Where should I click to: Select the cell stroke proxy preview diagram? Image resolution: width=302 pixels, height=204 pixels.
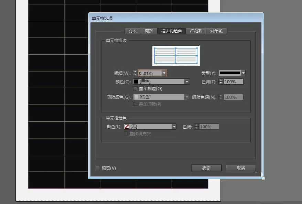[x=176, y=56]
